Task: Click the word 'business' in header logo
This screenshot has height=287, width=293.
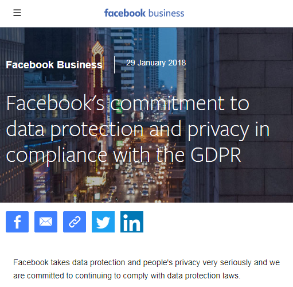Action: (x=166, y=13)
